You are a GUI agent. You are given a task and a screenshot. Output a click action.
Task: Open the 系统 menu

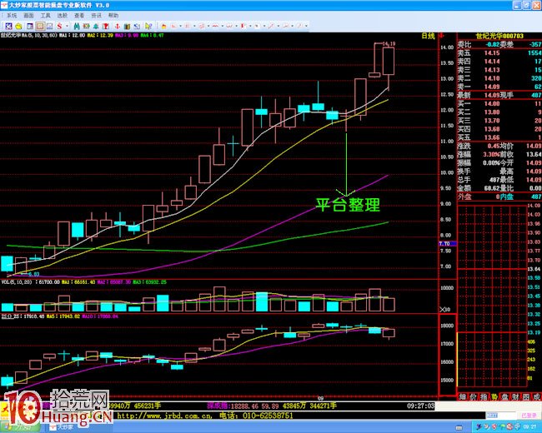click(x=12, y=16)
